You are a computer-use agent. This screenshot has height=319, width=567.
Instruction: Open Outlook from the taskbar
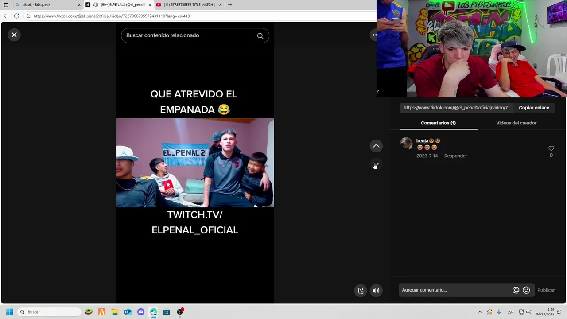(128, 312)
